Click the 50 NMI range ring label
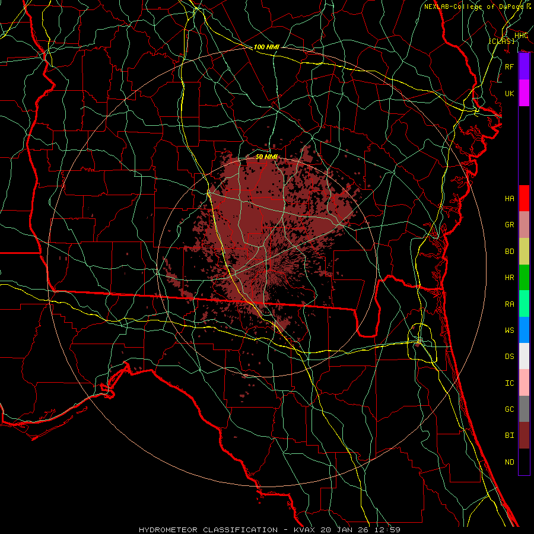The image size is (534, 534). 266,157
